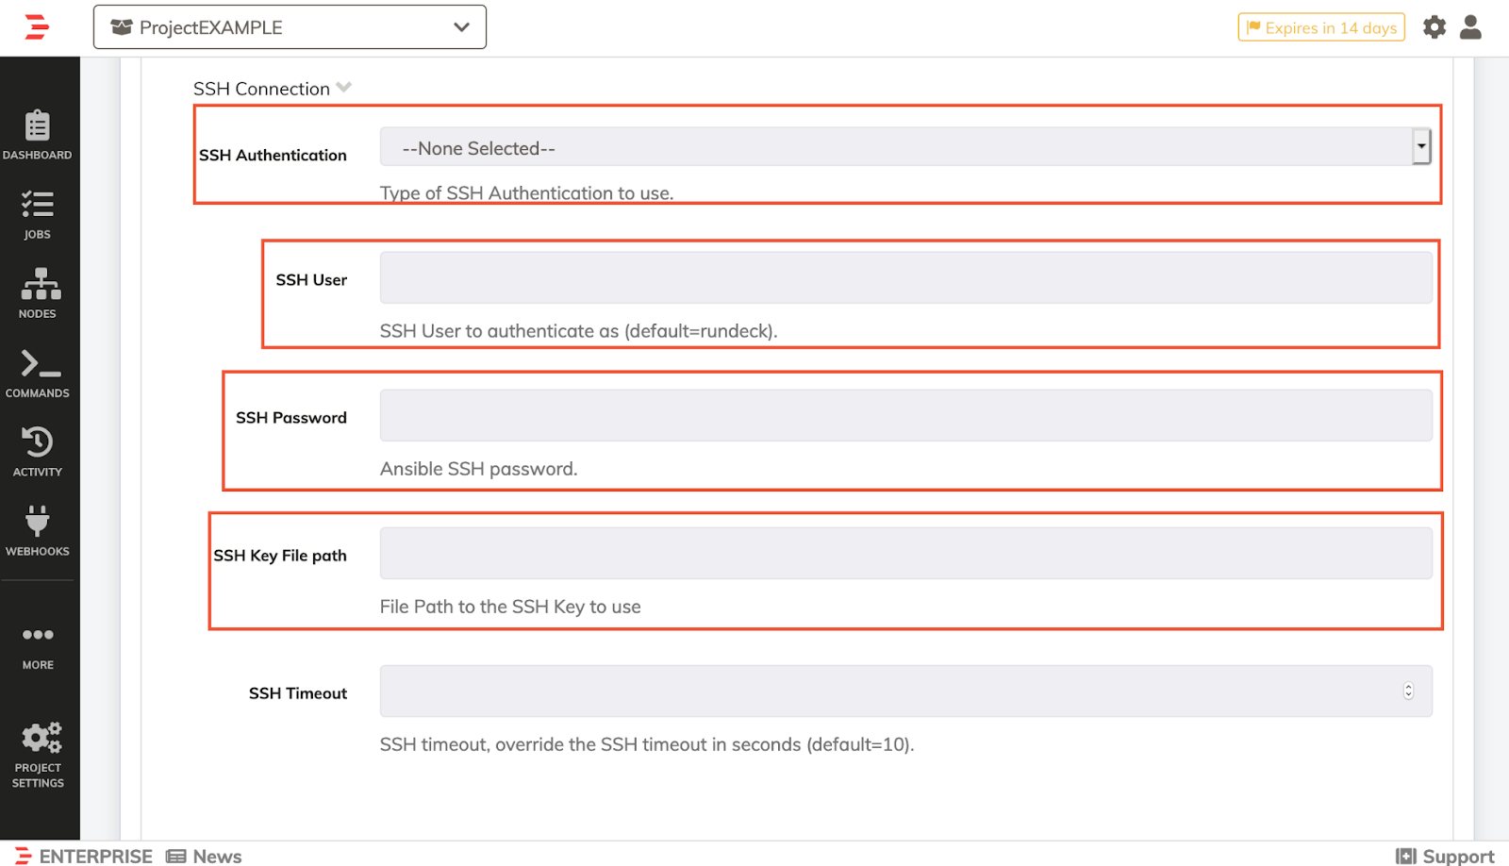This screenshot has height=866, width=1509.
Task: Click 'File Path to the SSH Key to use' text
Action: pyautogui.click(x=510, y=607)
